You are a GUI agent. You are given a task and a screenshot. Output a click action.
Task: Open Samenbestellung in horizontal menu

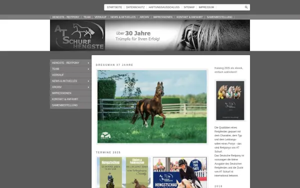point(219,17)
